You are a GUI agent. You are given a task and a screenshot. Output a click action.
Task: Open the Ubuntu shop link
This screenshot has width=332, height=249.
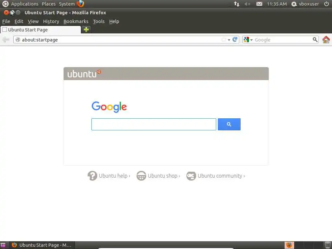164,176
